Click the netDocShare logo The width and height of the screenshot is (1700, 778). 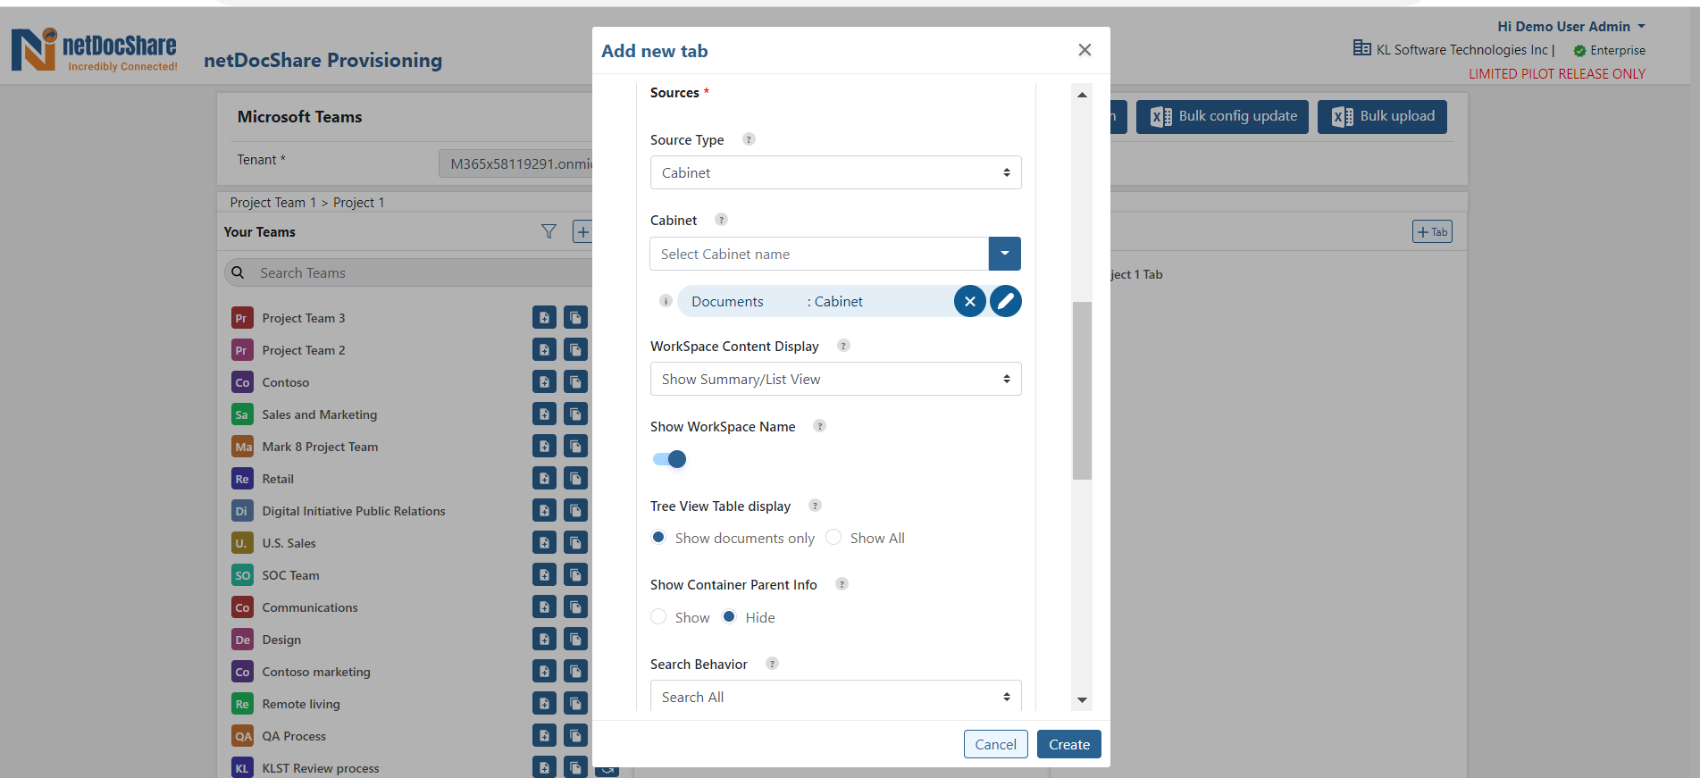(94, 49)
